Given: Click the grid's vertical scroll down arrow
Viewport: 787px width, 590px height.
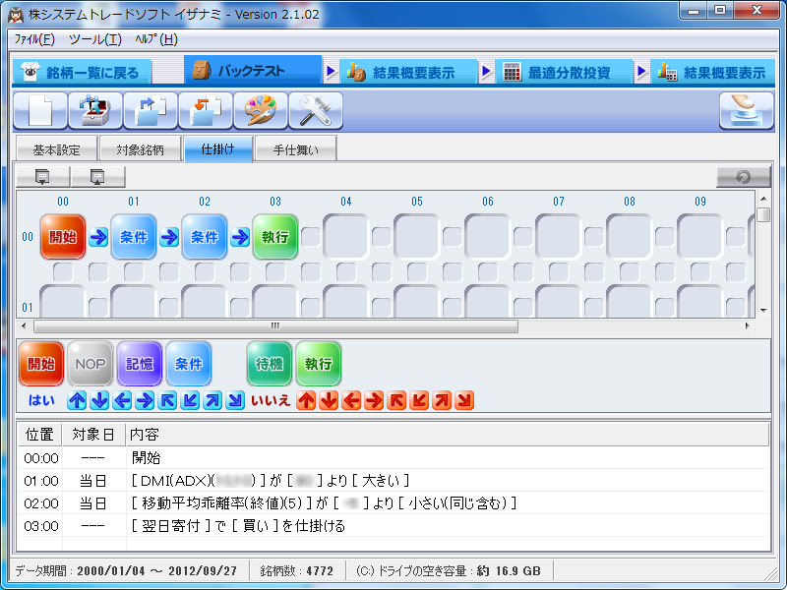Looking at the screenshot, I should click(763, 311).
